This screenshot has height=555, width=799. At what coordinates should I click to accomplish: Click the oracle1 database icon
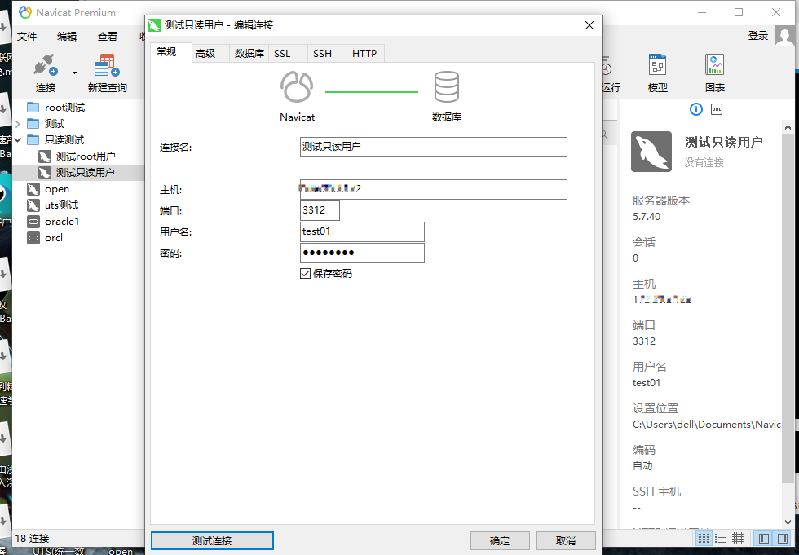coord(33,222)
